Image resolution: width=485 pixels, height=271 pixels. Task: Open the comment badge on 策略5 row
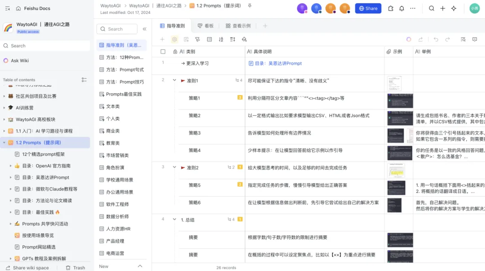[240, 184]
